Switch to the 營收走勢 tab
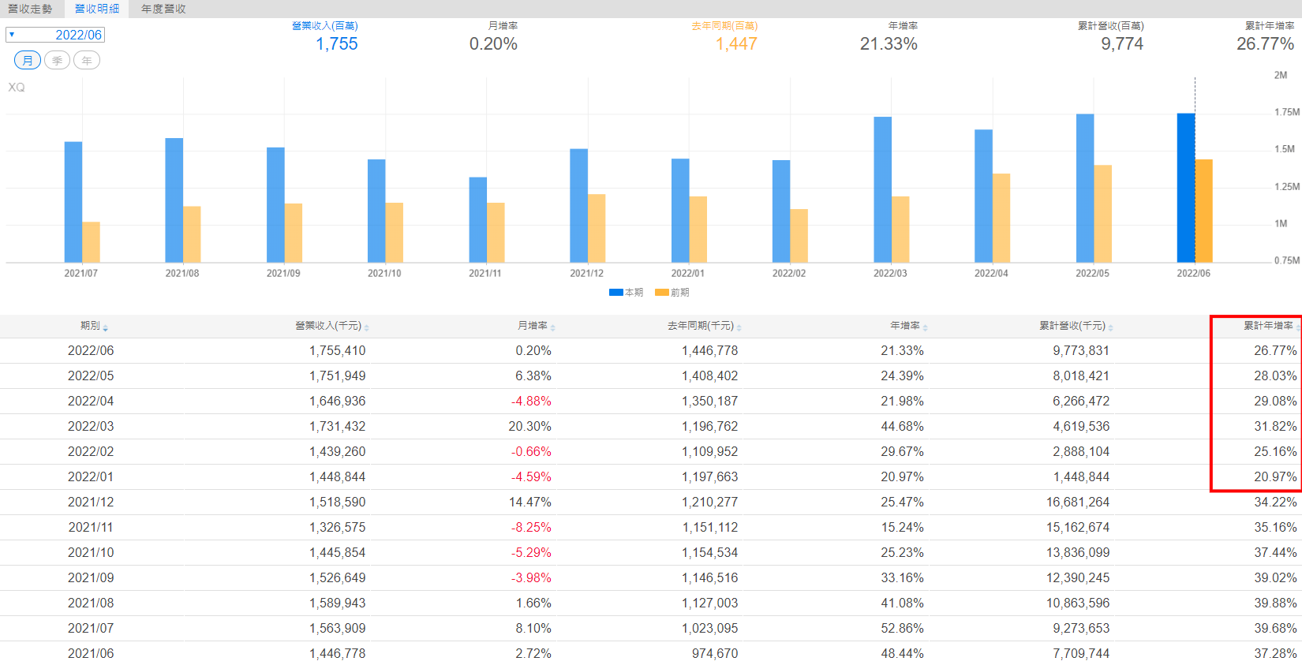Viewport: 1302px width, 665px height. [30, 9]
